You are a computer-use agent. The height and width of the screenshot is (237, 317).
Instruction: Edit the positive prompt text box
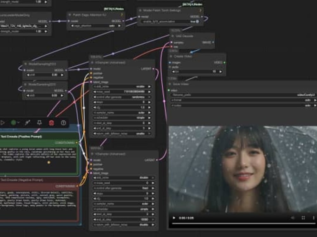(38, 160)
